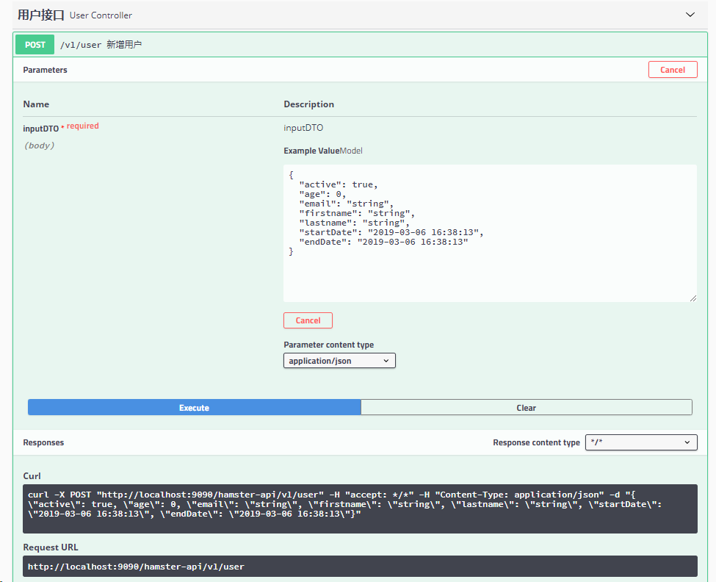Click the POST method badge
Screen dimensions: 716x582
(35, 45)
